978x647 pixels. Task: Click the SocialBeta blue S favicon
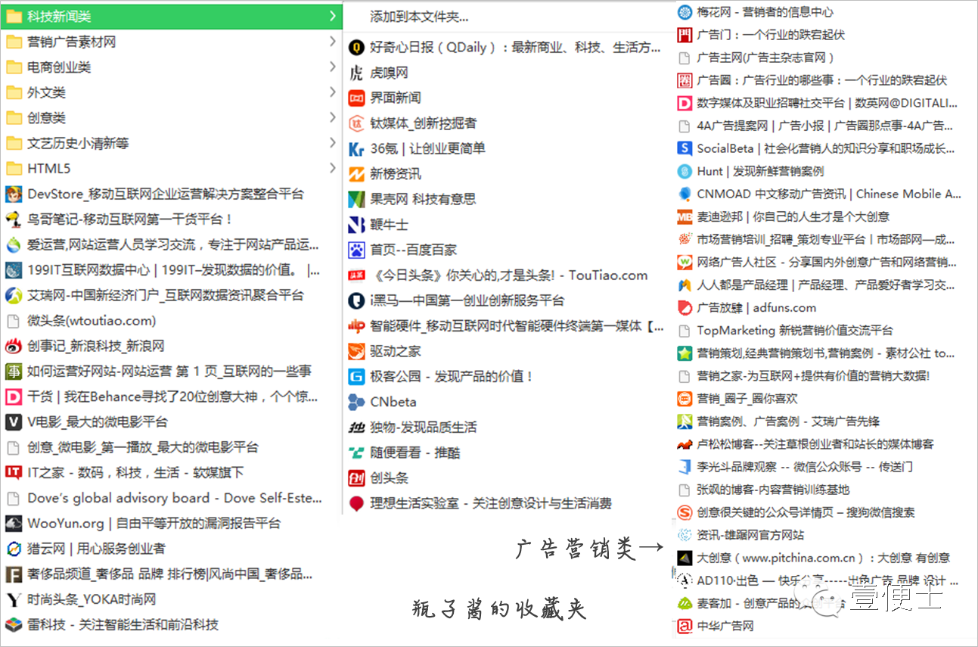pyautogui.click(x=685, y=148)
